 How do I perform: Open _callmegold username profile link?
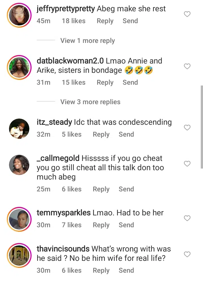[58, 158]
